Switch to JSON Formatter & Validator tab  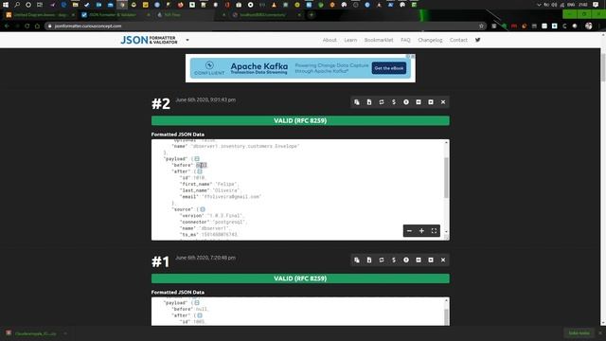coord(113,15)
